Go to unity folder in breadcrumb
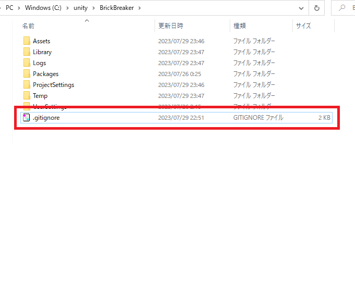This screenshot has height=287, width=355. pos(80,8)
